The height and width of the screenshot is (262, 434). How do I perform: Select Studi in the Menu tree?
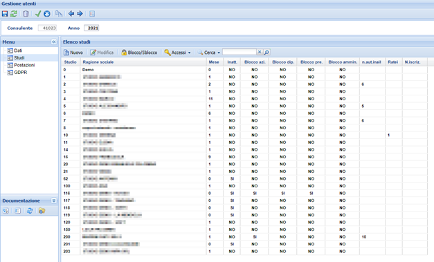[19, 58]
